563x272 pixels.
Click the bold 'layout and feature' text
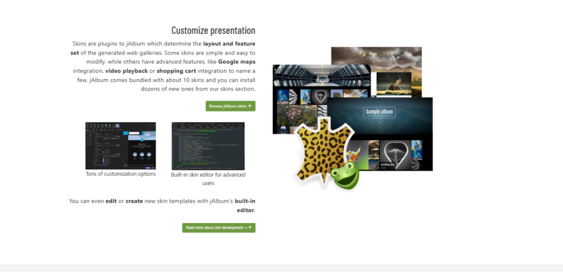[x=229, y=44]
